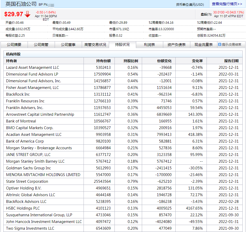The image size is (246, 232).
Task: Click the 市值:971.19亿 value
Action: point(119,29)
